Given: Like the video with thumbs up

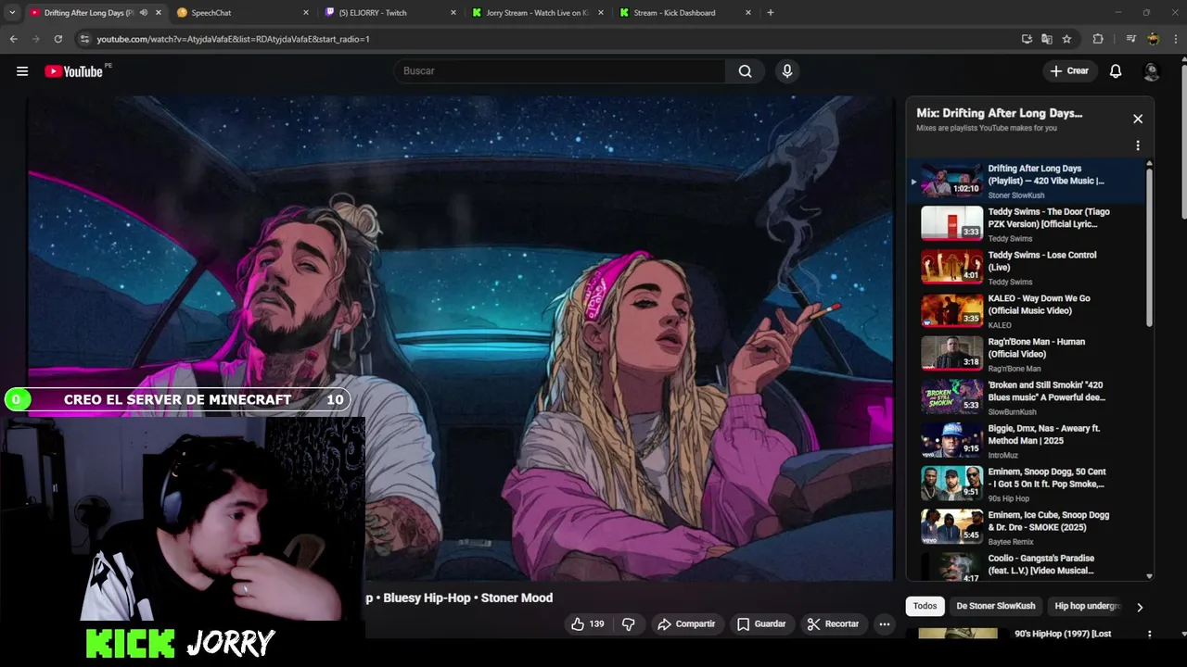Looking at the screenshot, I should click(587, 624).
